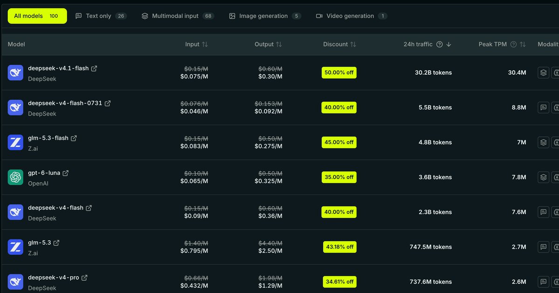The image size is (559, 293).
Task: Click the 30.2B tokens traffic value
Action: (x=433, y=72)
